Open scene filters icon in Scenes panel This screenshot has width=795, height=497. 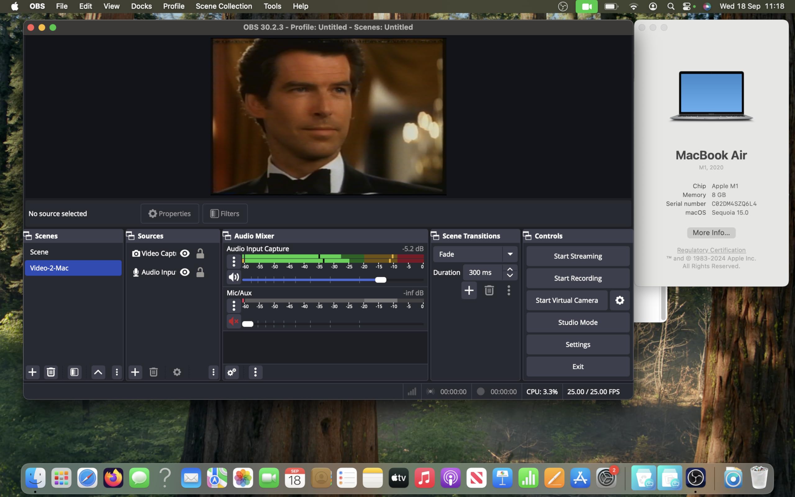click(x=75, y=372)
